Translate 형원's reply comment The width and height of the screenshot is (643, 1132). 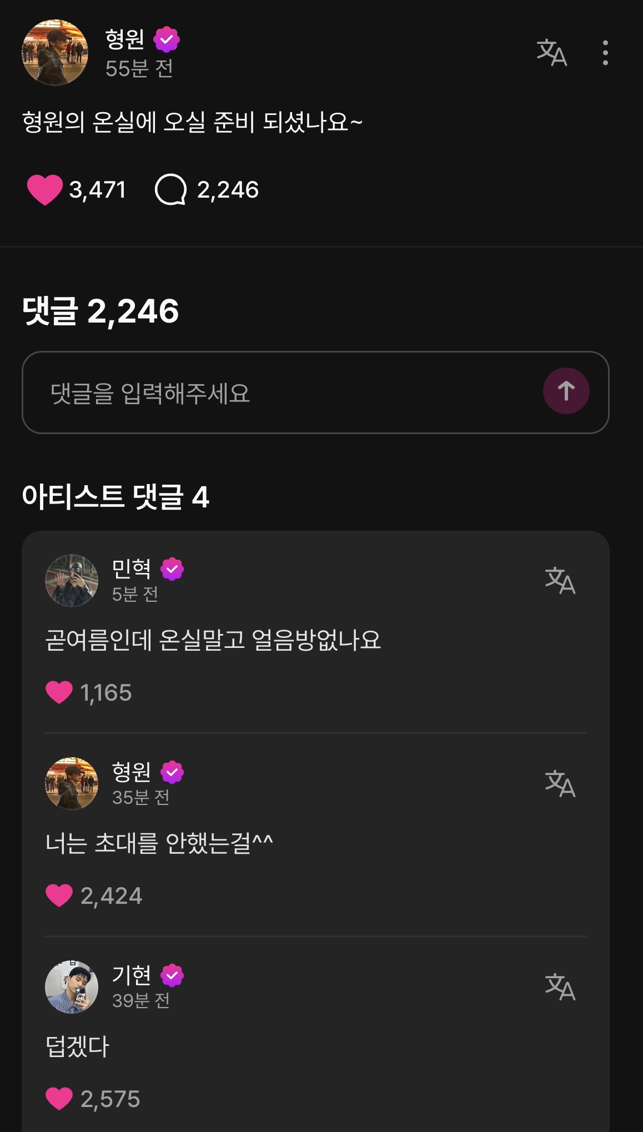(560, 783)
